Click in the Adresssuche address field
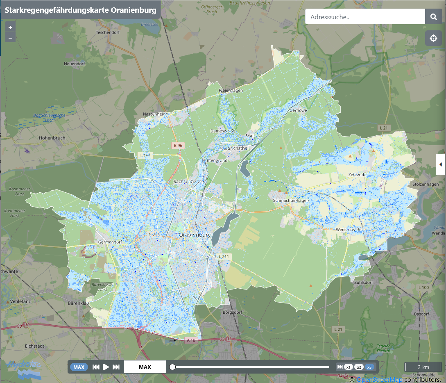The image size is (446, 383). point(365,17)
